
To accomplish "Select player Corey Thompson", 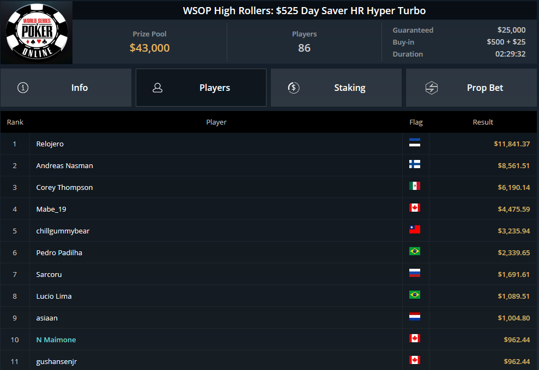I will coord(65,187).
